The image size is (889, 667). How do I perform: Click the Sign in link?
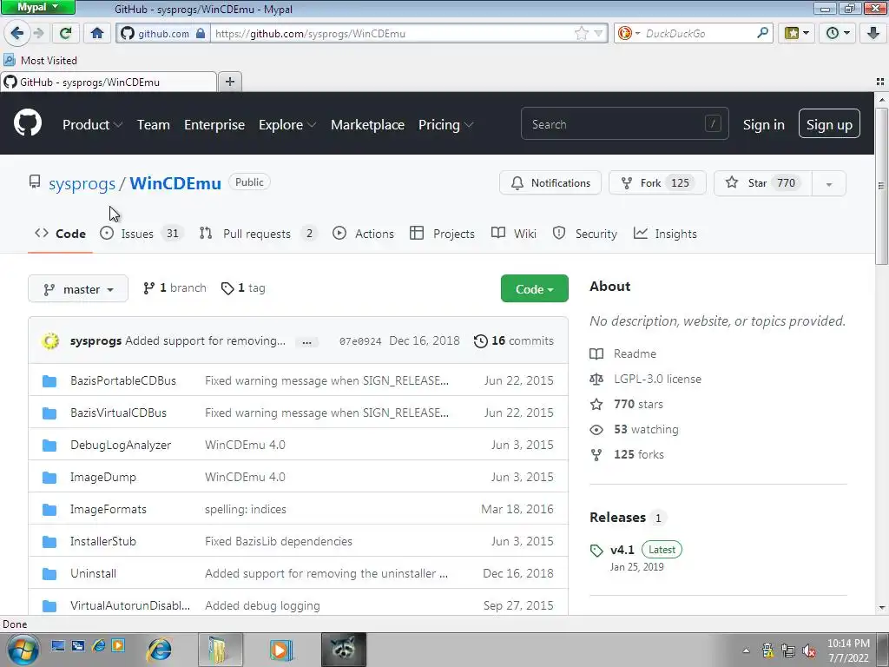[764, 125]
